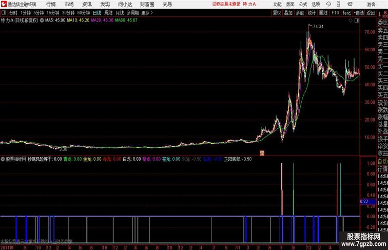Open the 财富圈 menu
The height and width of the screenshot is (250, 388).
[147, 4]
